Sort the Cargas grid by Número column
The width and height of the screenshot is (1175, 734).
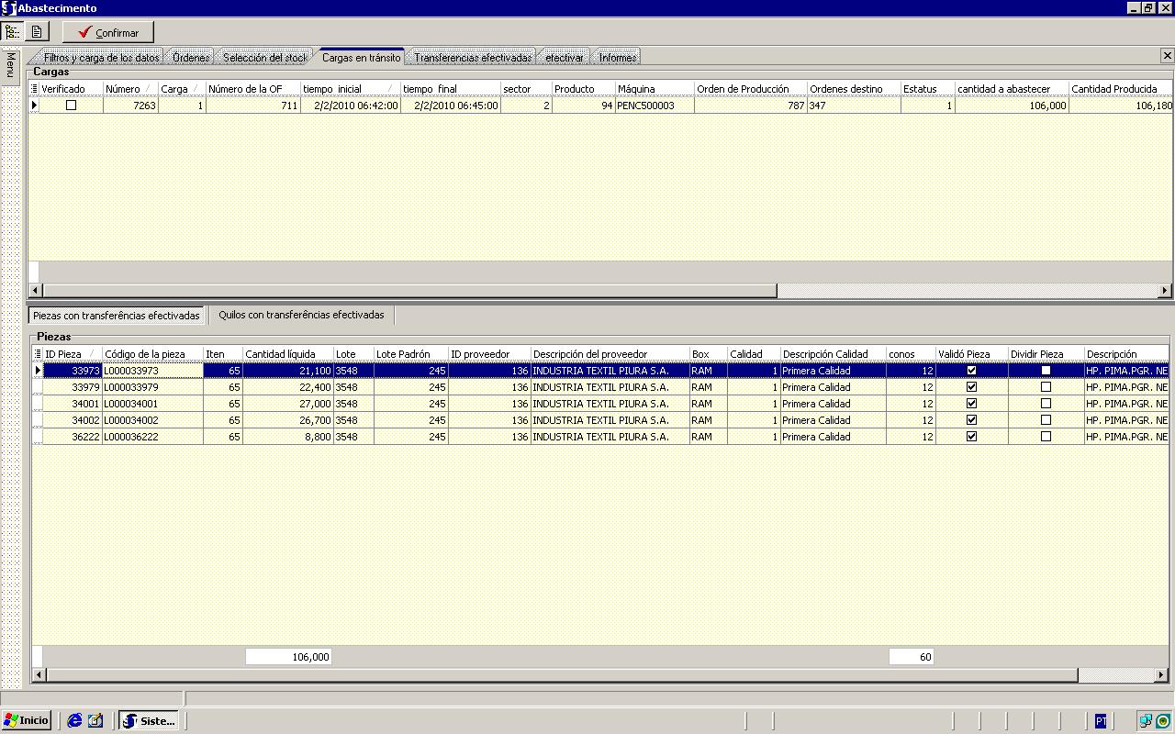click(129, 89)
